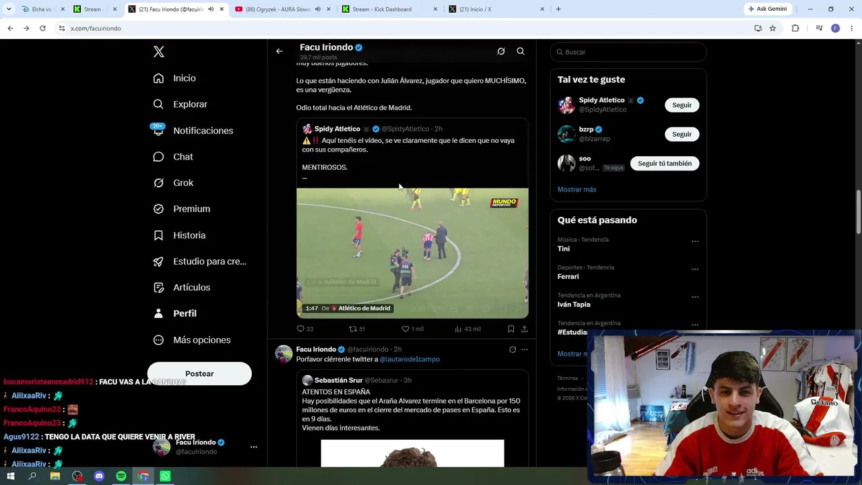862x485 pixels.
Task: Expand Más opciones in the sidebar
Action: (x=191, y=340)
